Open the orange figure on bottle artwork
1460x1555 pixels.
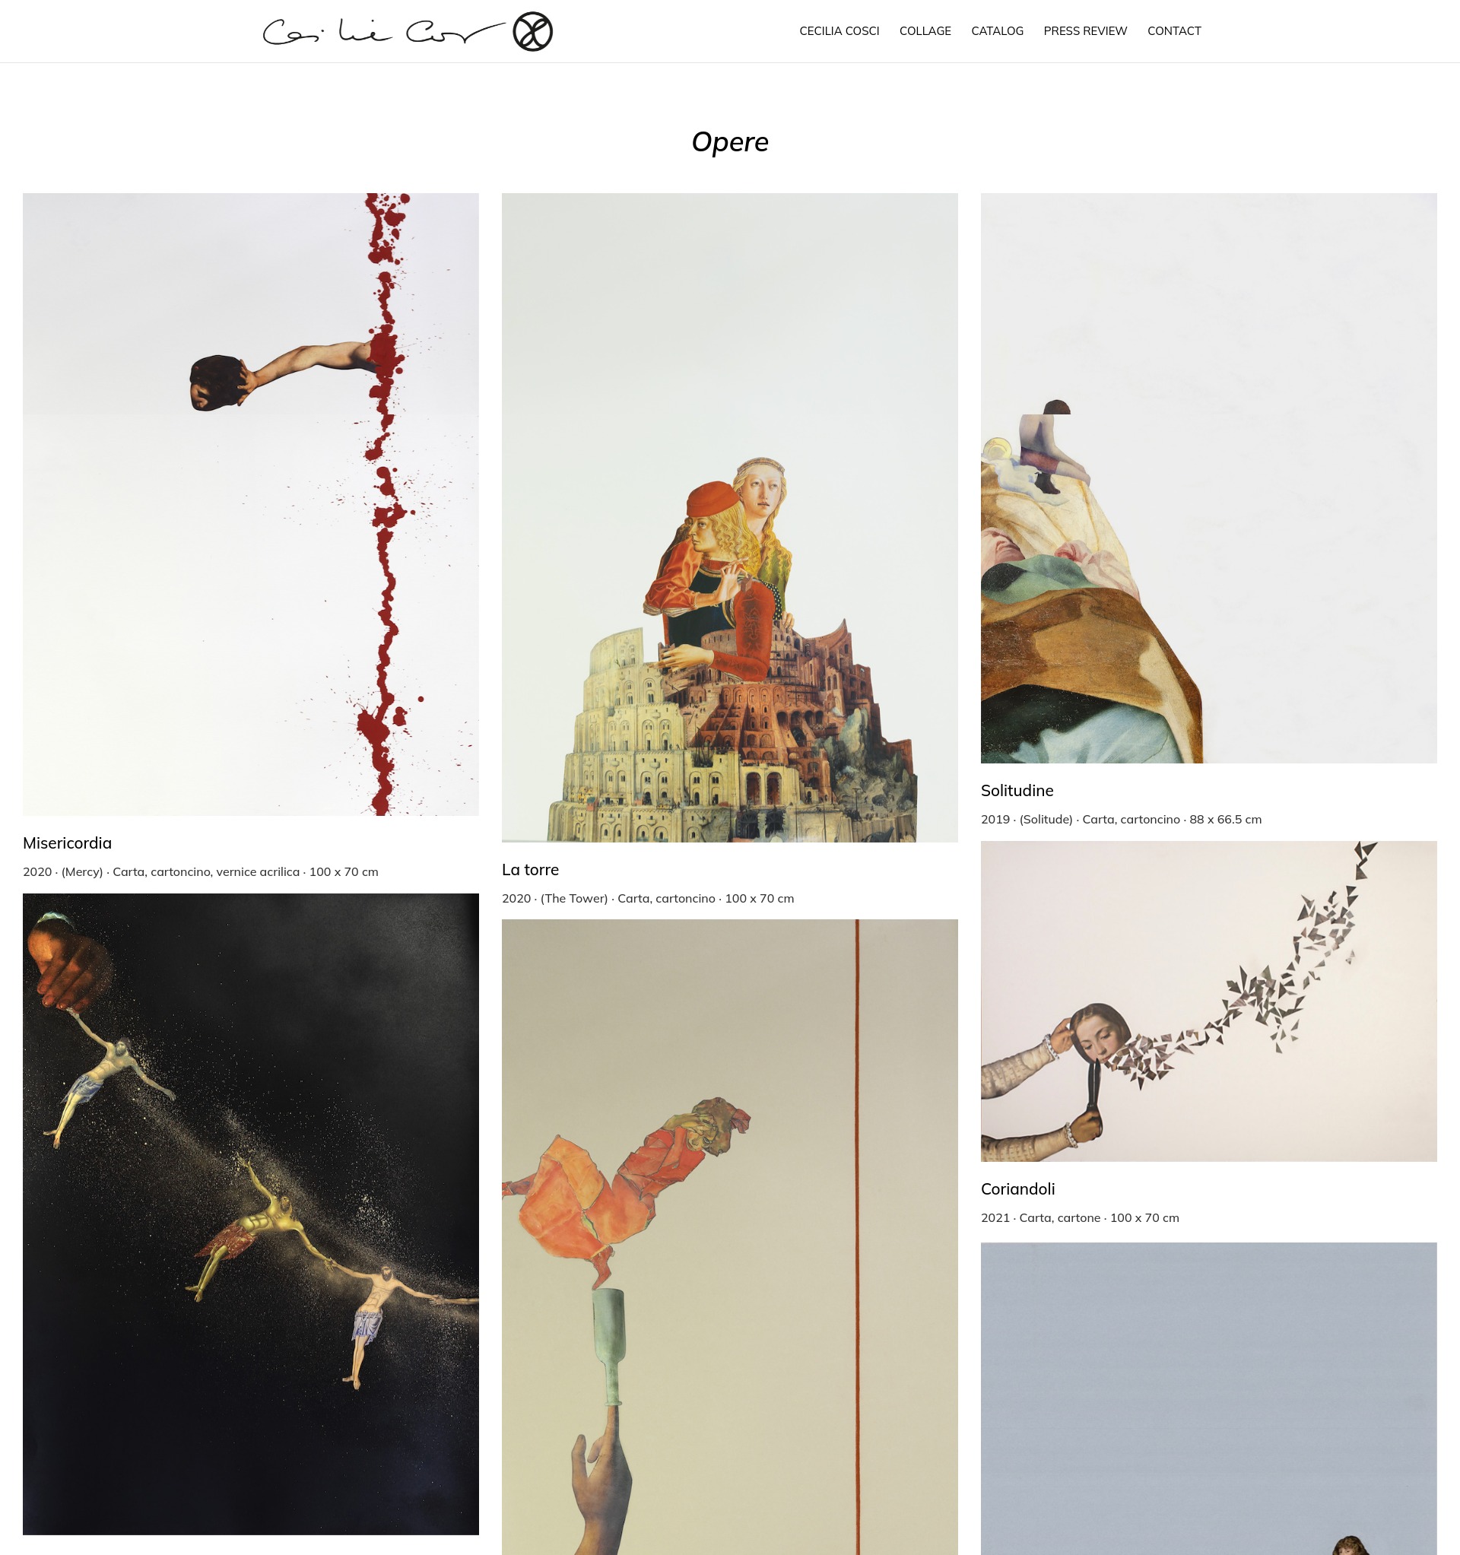pos(729,1236)
